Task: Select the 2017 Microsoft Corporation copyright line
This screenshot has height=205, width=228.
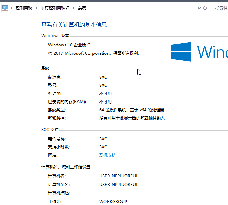Action: (x=94, y=53)
